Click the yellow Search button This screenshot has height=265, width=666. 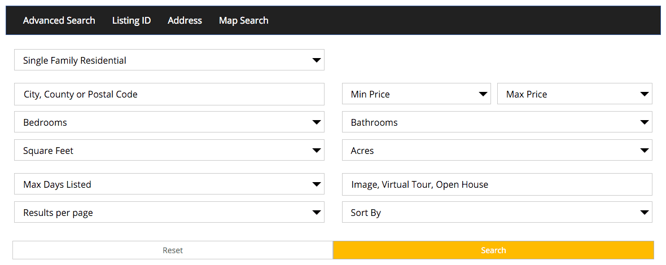click(x=493, y=250)
